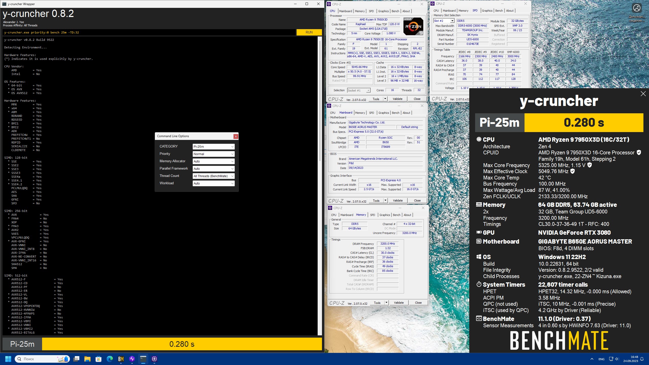Open BenchMate app from the taskbar

(x=121, y=359)
